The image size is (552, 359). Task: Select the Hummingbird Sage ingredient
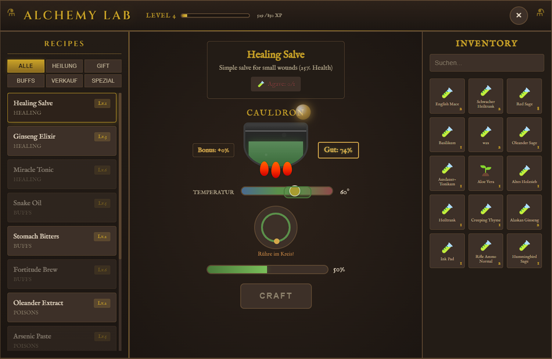click(524, 251)
